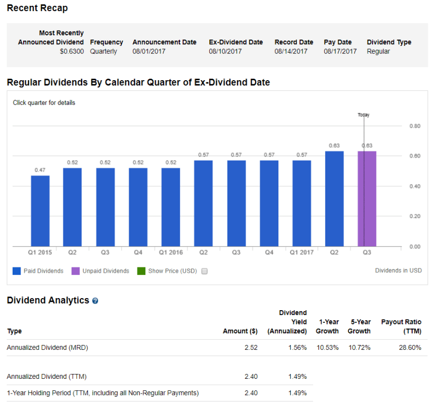Click the green Show Price legend swatch

point(141,271)
